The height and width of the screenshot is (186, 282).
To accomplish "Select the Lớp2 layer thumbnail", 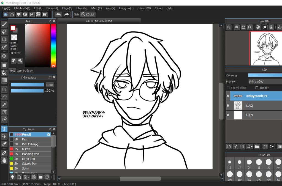I will point(238,105).
